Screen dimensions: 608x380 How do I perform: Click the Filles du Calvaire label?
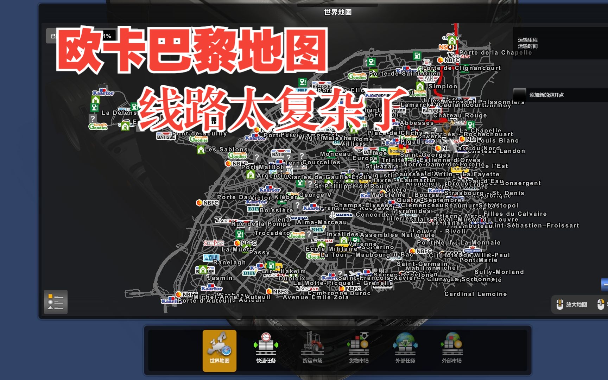point(515,214)
